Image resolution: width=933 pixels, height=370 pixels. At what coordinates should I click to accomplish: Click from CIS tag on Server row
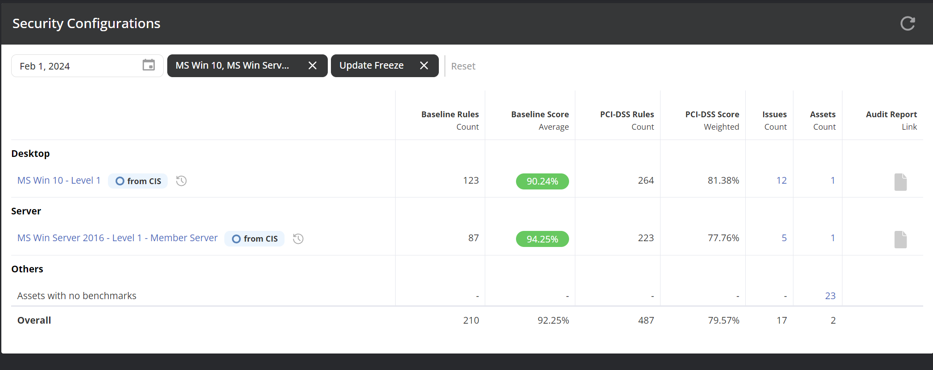(x=255, y=239)
